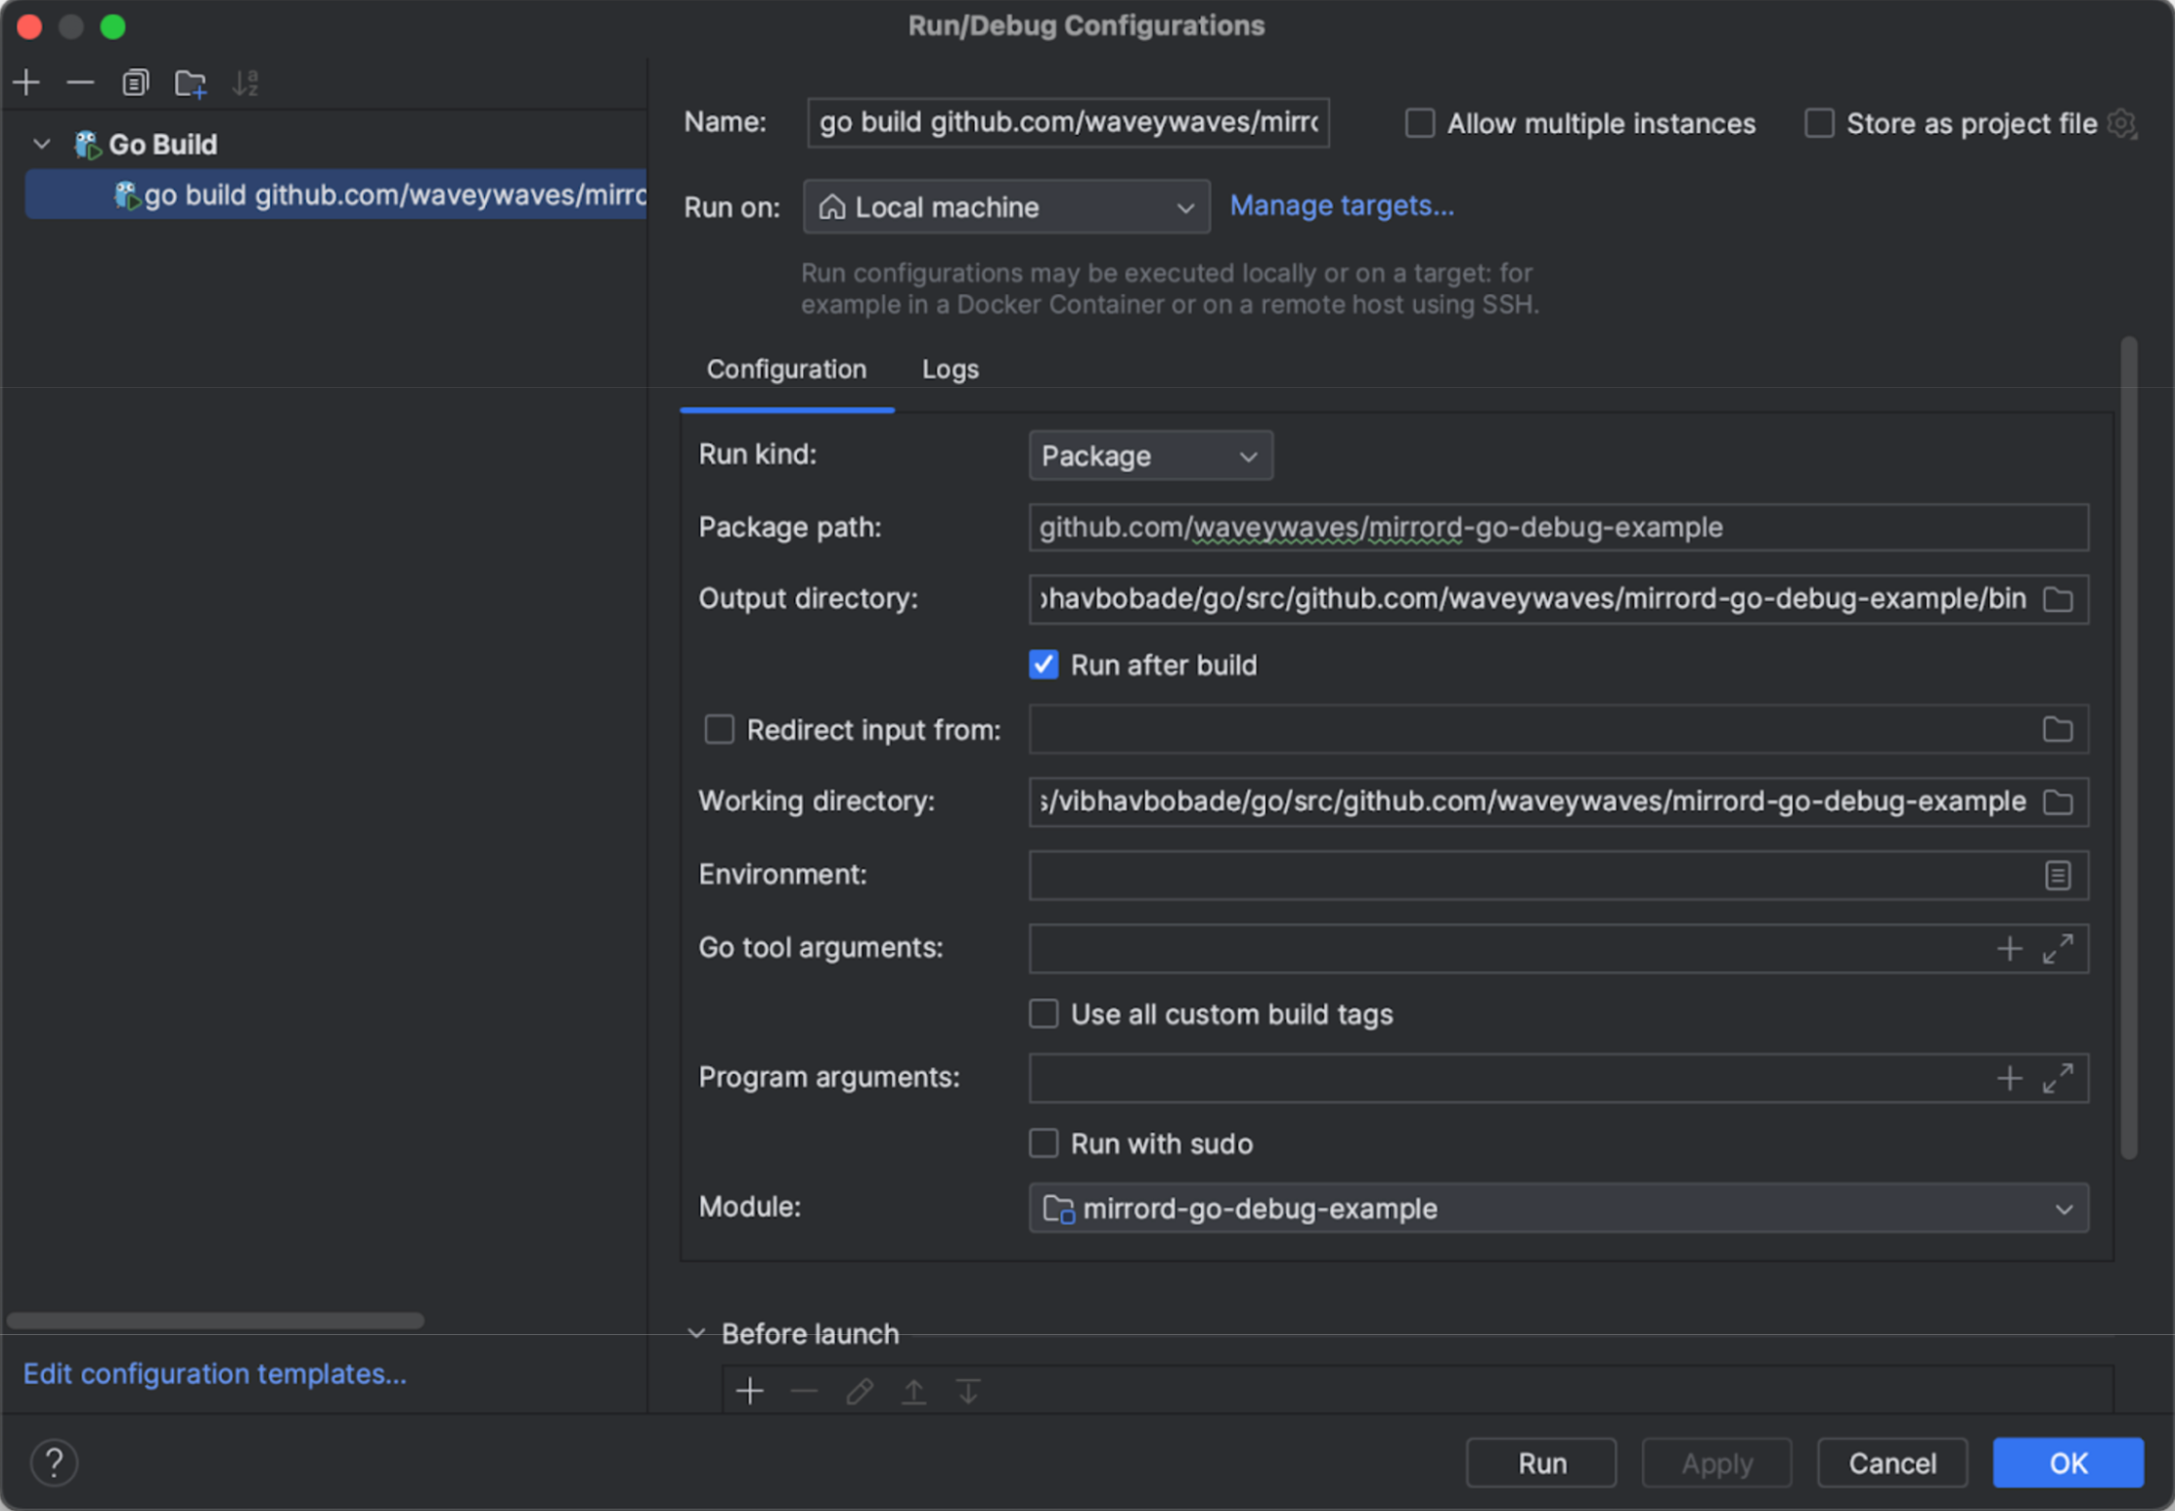This screenshot has width=2175, height=1511.
Task: Open Run on Local machine dropdown
Action: tap(1005, 207)
